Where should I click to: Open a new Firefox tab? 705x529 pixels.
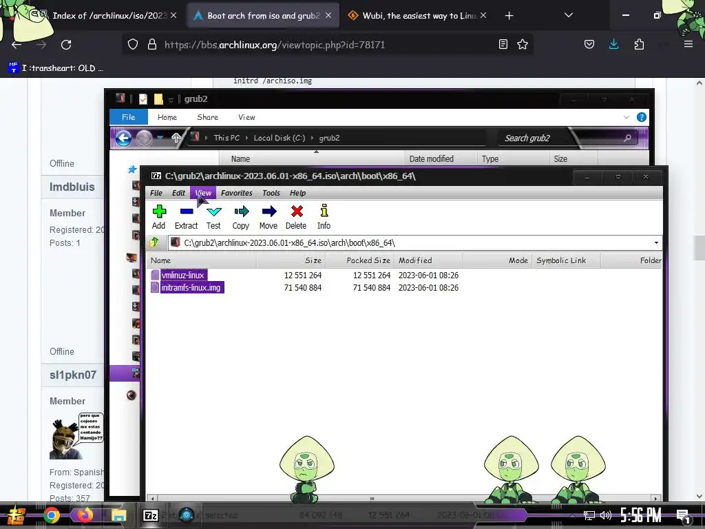509,16
